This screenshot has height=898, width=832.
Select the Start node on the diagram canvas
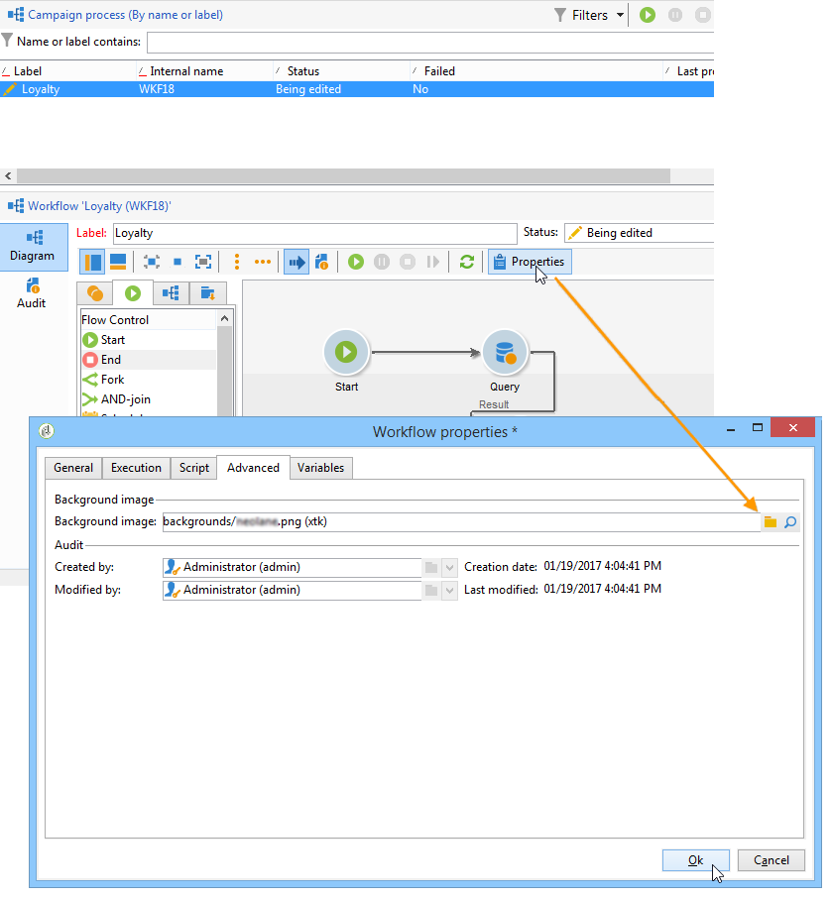click(346, 353)
